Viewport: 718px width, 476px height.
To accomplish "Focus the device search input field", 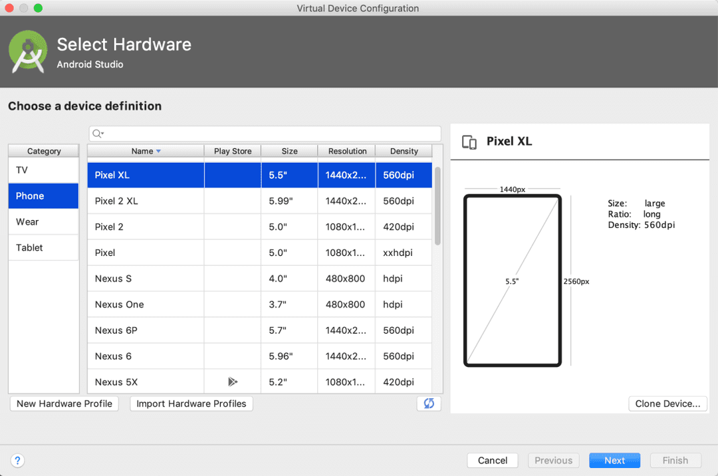I will click(x=265, y=134).
